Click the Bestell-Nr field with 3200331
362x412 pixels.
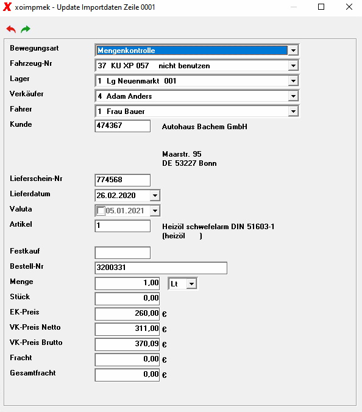click(161, 268)
